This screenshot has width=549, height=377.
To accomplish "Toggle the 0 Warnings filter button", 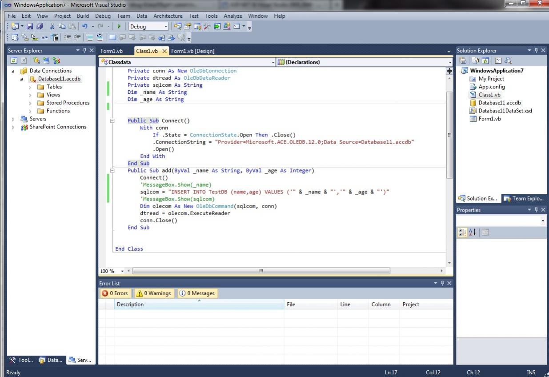I will [x=153, y=293].
